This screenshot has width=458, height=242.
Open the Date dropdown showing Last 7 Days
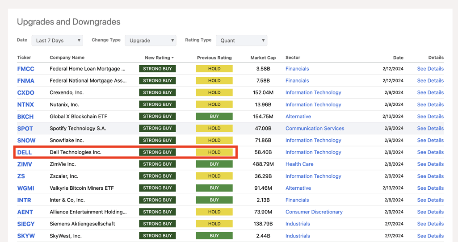coord(57,41)
